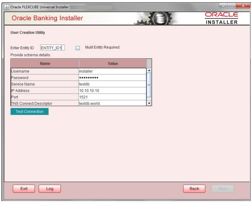
Task: Select the Service Name value 'testdb'
Action: pyautogui.click(x=112, y=84)
